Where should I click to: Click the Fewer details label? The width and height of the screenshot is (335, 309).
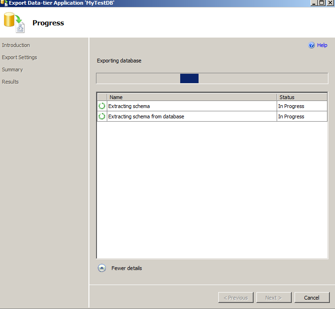(x=127, y=268)
